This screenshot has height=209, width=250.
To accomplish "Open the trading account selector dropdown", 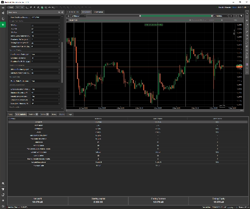I will [x=233, y=7].
